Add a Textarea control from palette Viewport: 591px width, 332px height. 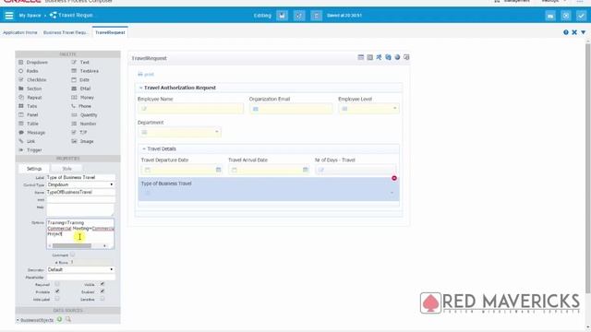coord(85,71)
